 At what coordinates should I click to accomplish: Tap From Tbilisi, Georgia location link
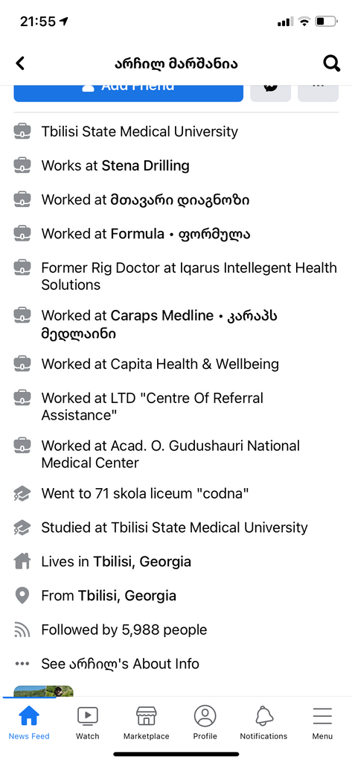coord(109,595)
